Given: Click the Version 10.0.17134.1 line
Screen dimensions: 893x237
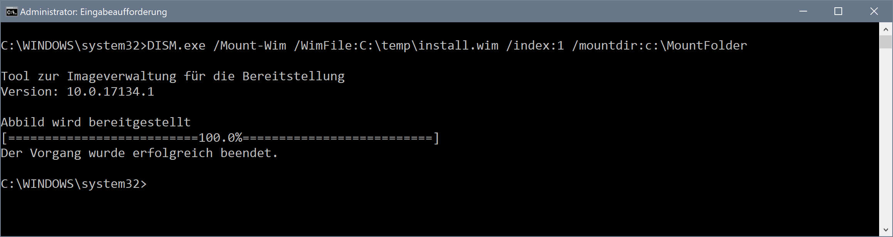Looking at the screenshot, I should pos(77,92).
